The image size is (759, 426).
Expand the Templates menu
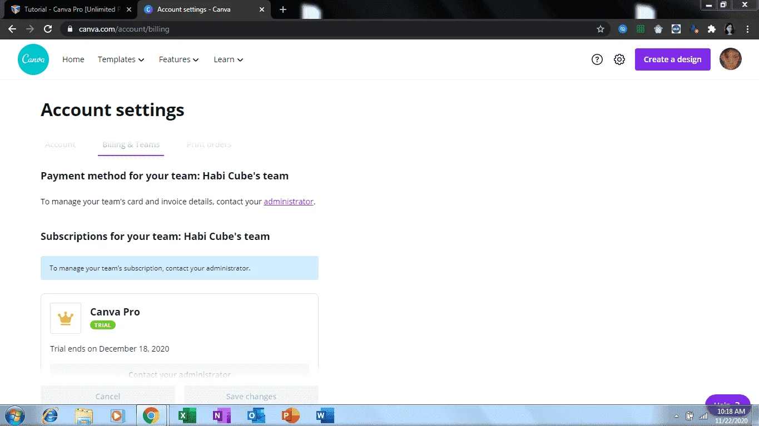coord(121,59)
